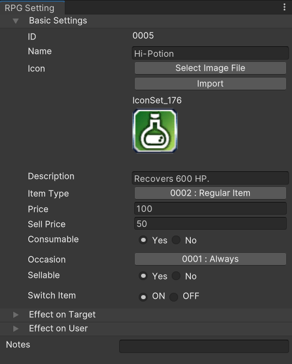This screenshot has width=292, height=364.
Task: Open the three-dot panel options menu
Action: 284,7
